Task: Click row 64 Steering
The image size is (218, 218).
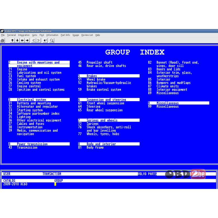Action: pyautogui.click(x=89, y=106)
